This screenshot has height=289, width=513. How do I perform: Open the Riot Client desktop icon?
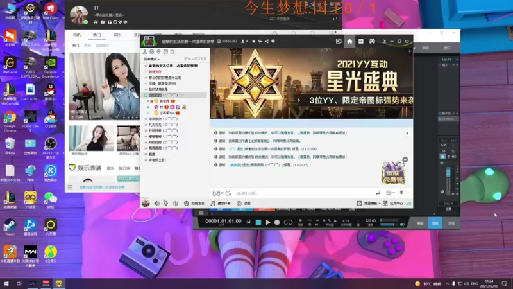pyautogui.click(x=51, y=11)
